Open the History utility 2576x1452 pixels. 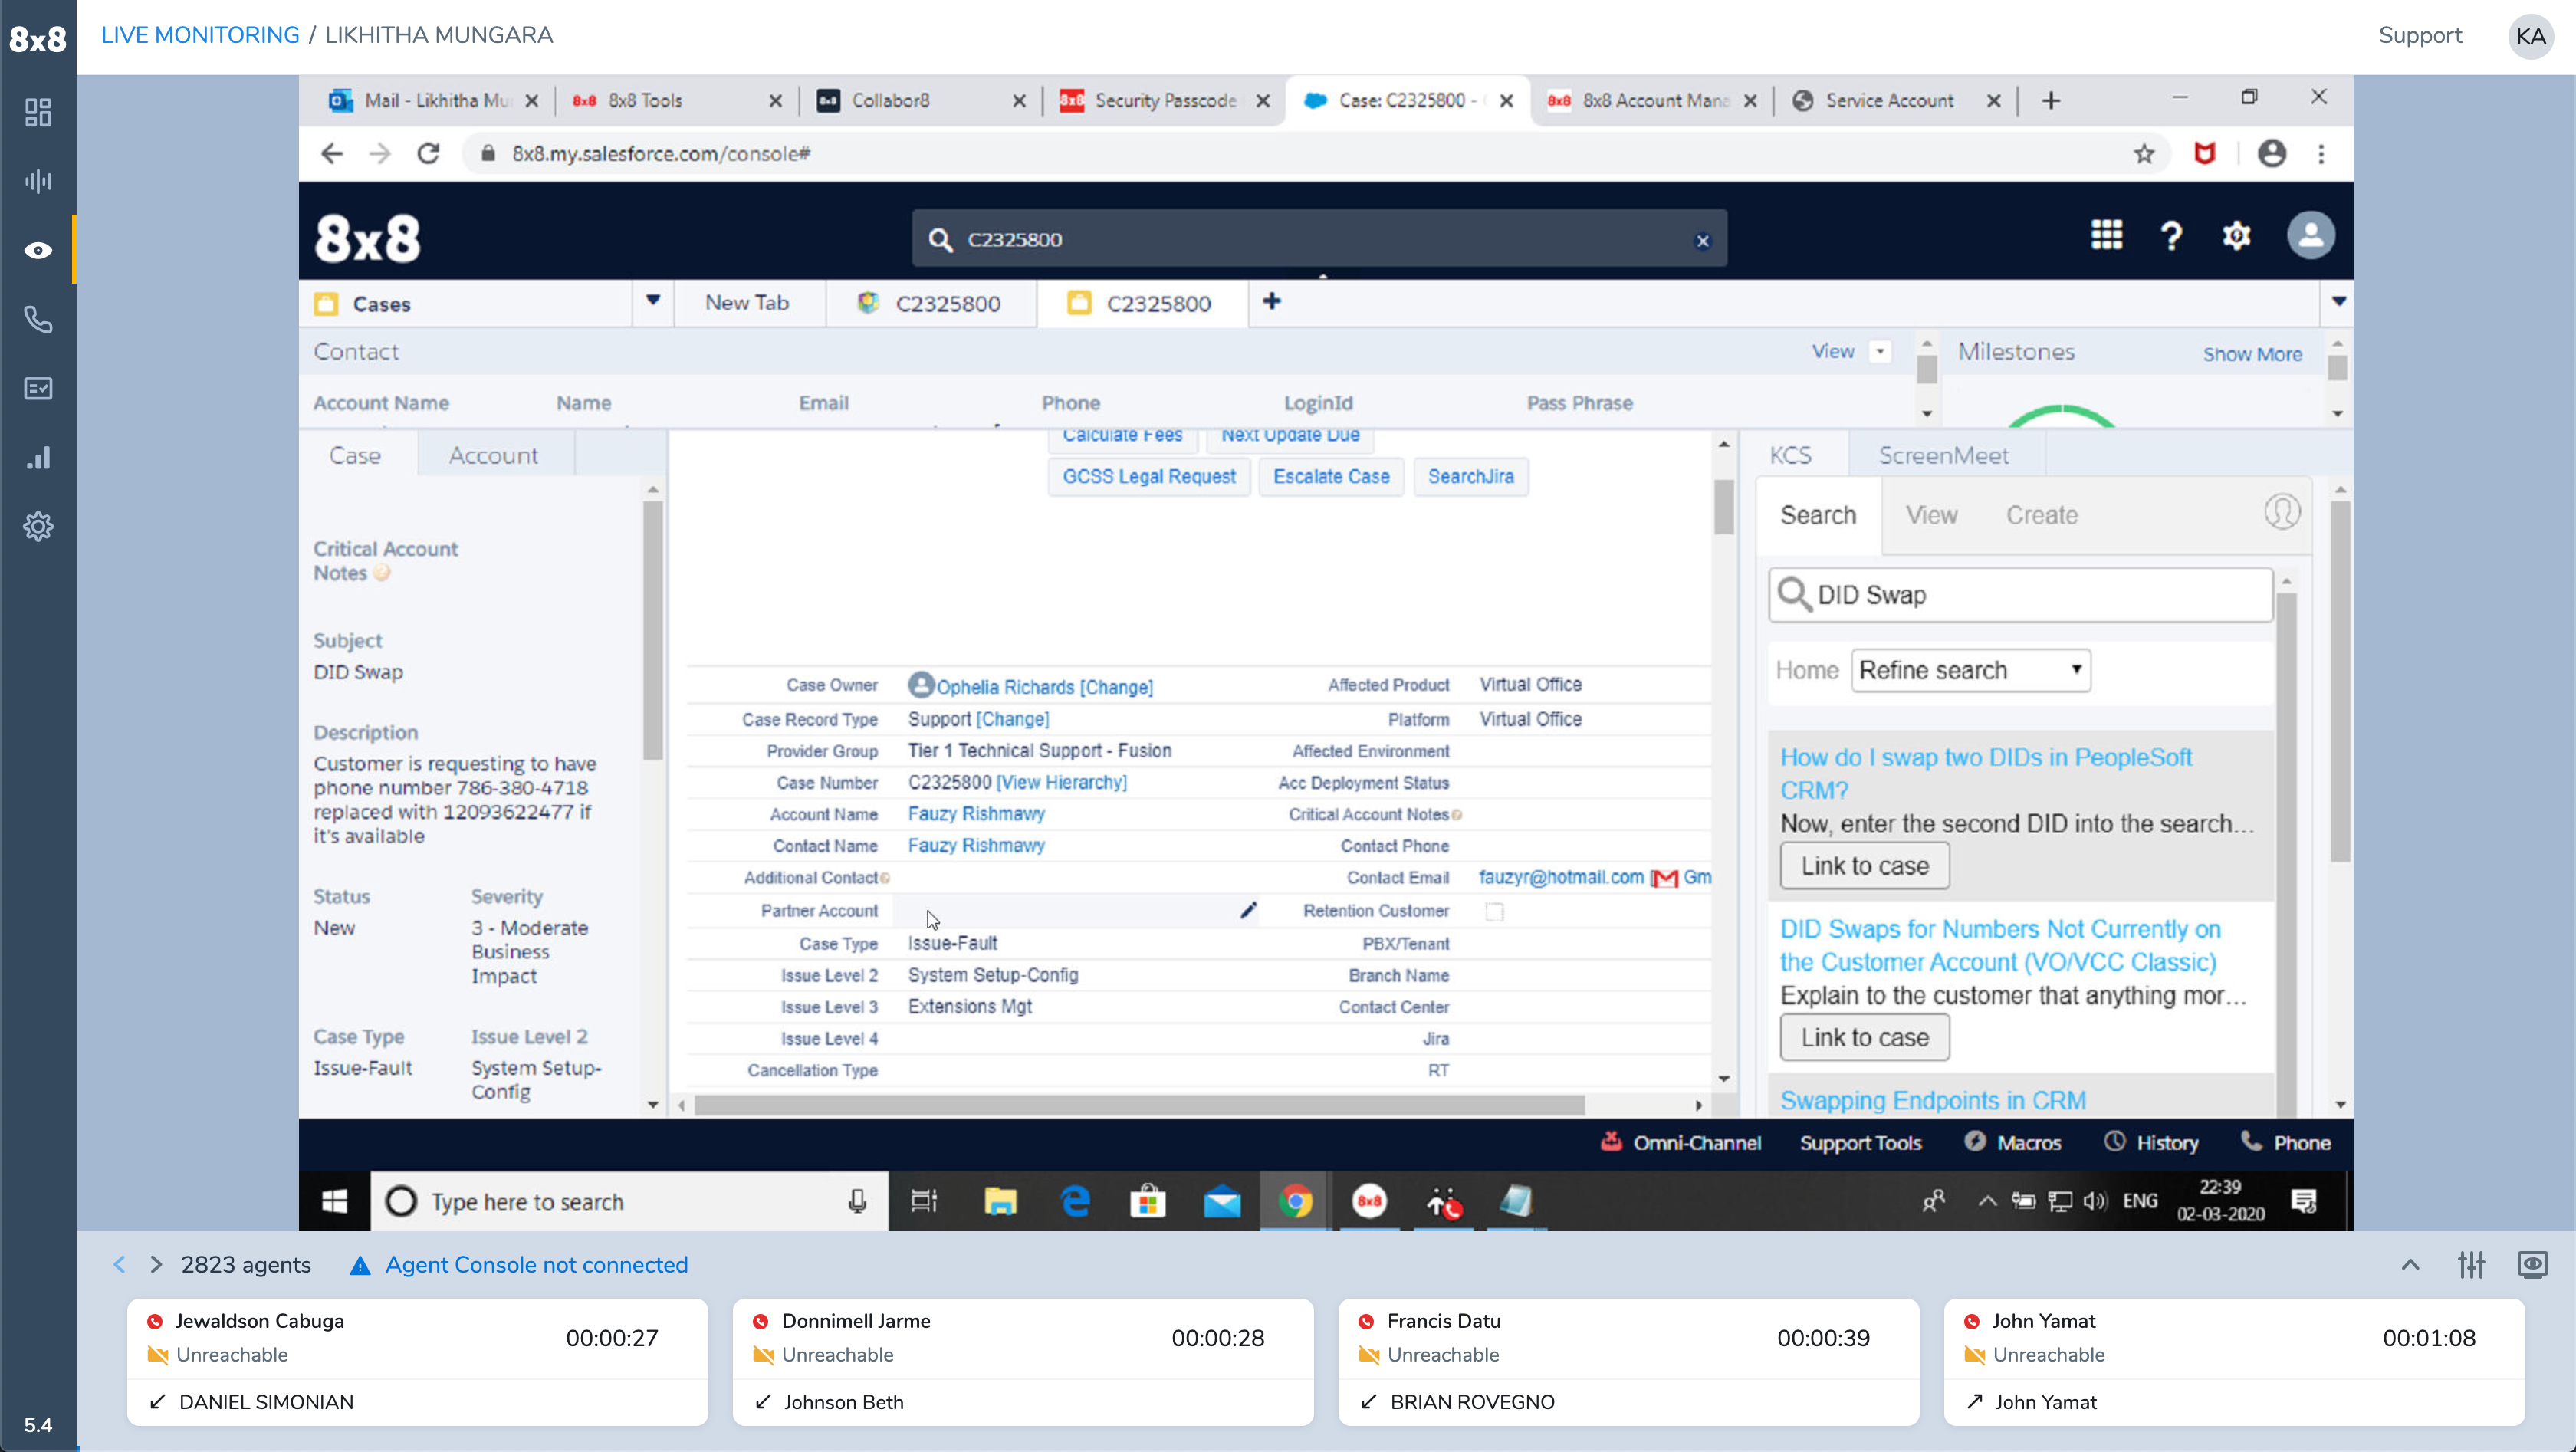click(x=2151, y=1143)
